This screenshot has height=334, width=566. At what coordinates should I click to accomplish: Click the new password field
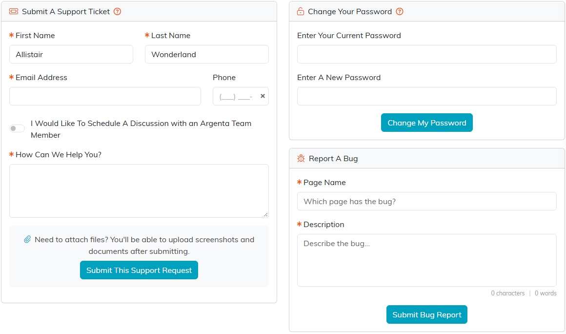[426, 96]
